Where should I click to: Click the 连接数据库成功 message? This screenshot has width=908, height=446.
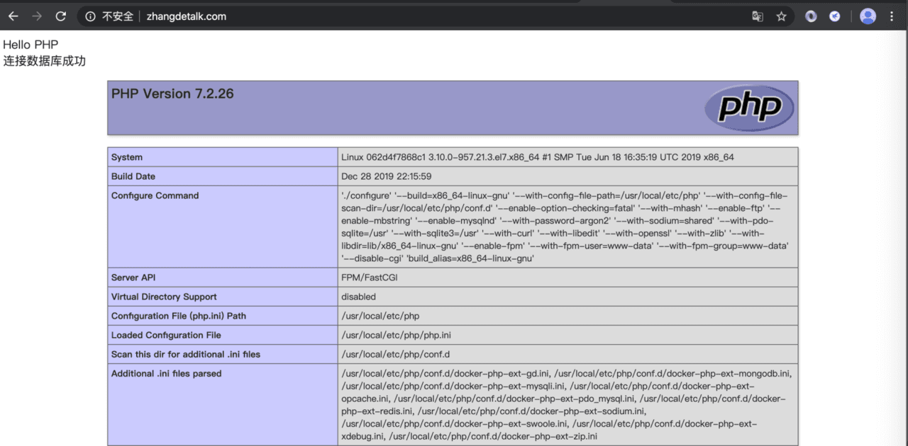pyautogui.click(x=44, y=62)
